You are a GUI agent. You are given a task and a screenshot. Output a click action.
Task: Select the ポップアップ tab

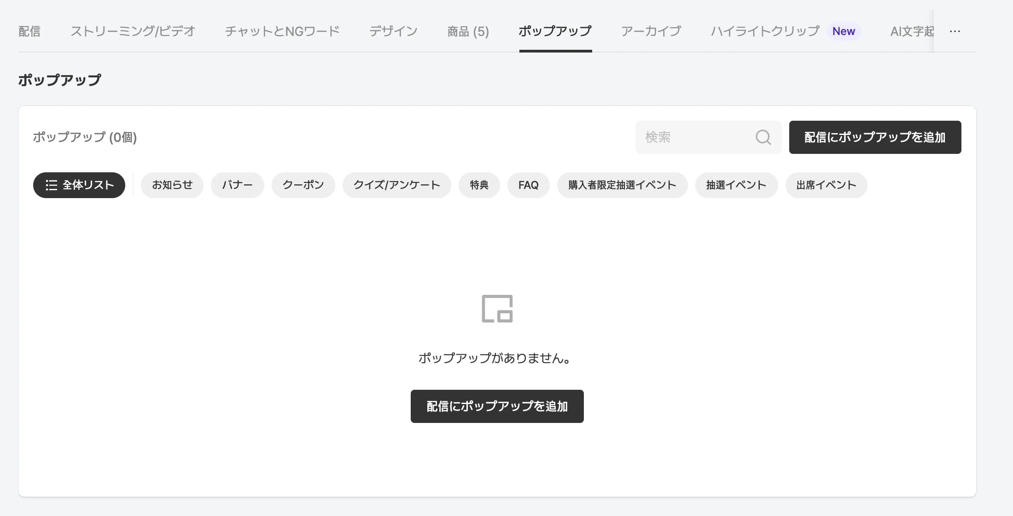[x=555, y=31]
